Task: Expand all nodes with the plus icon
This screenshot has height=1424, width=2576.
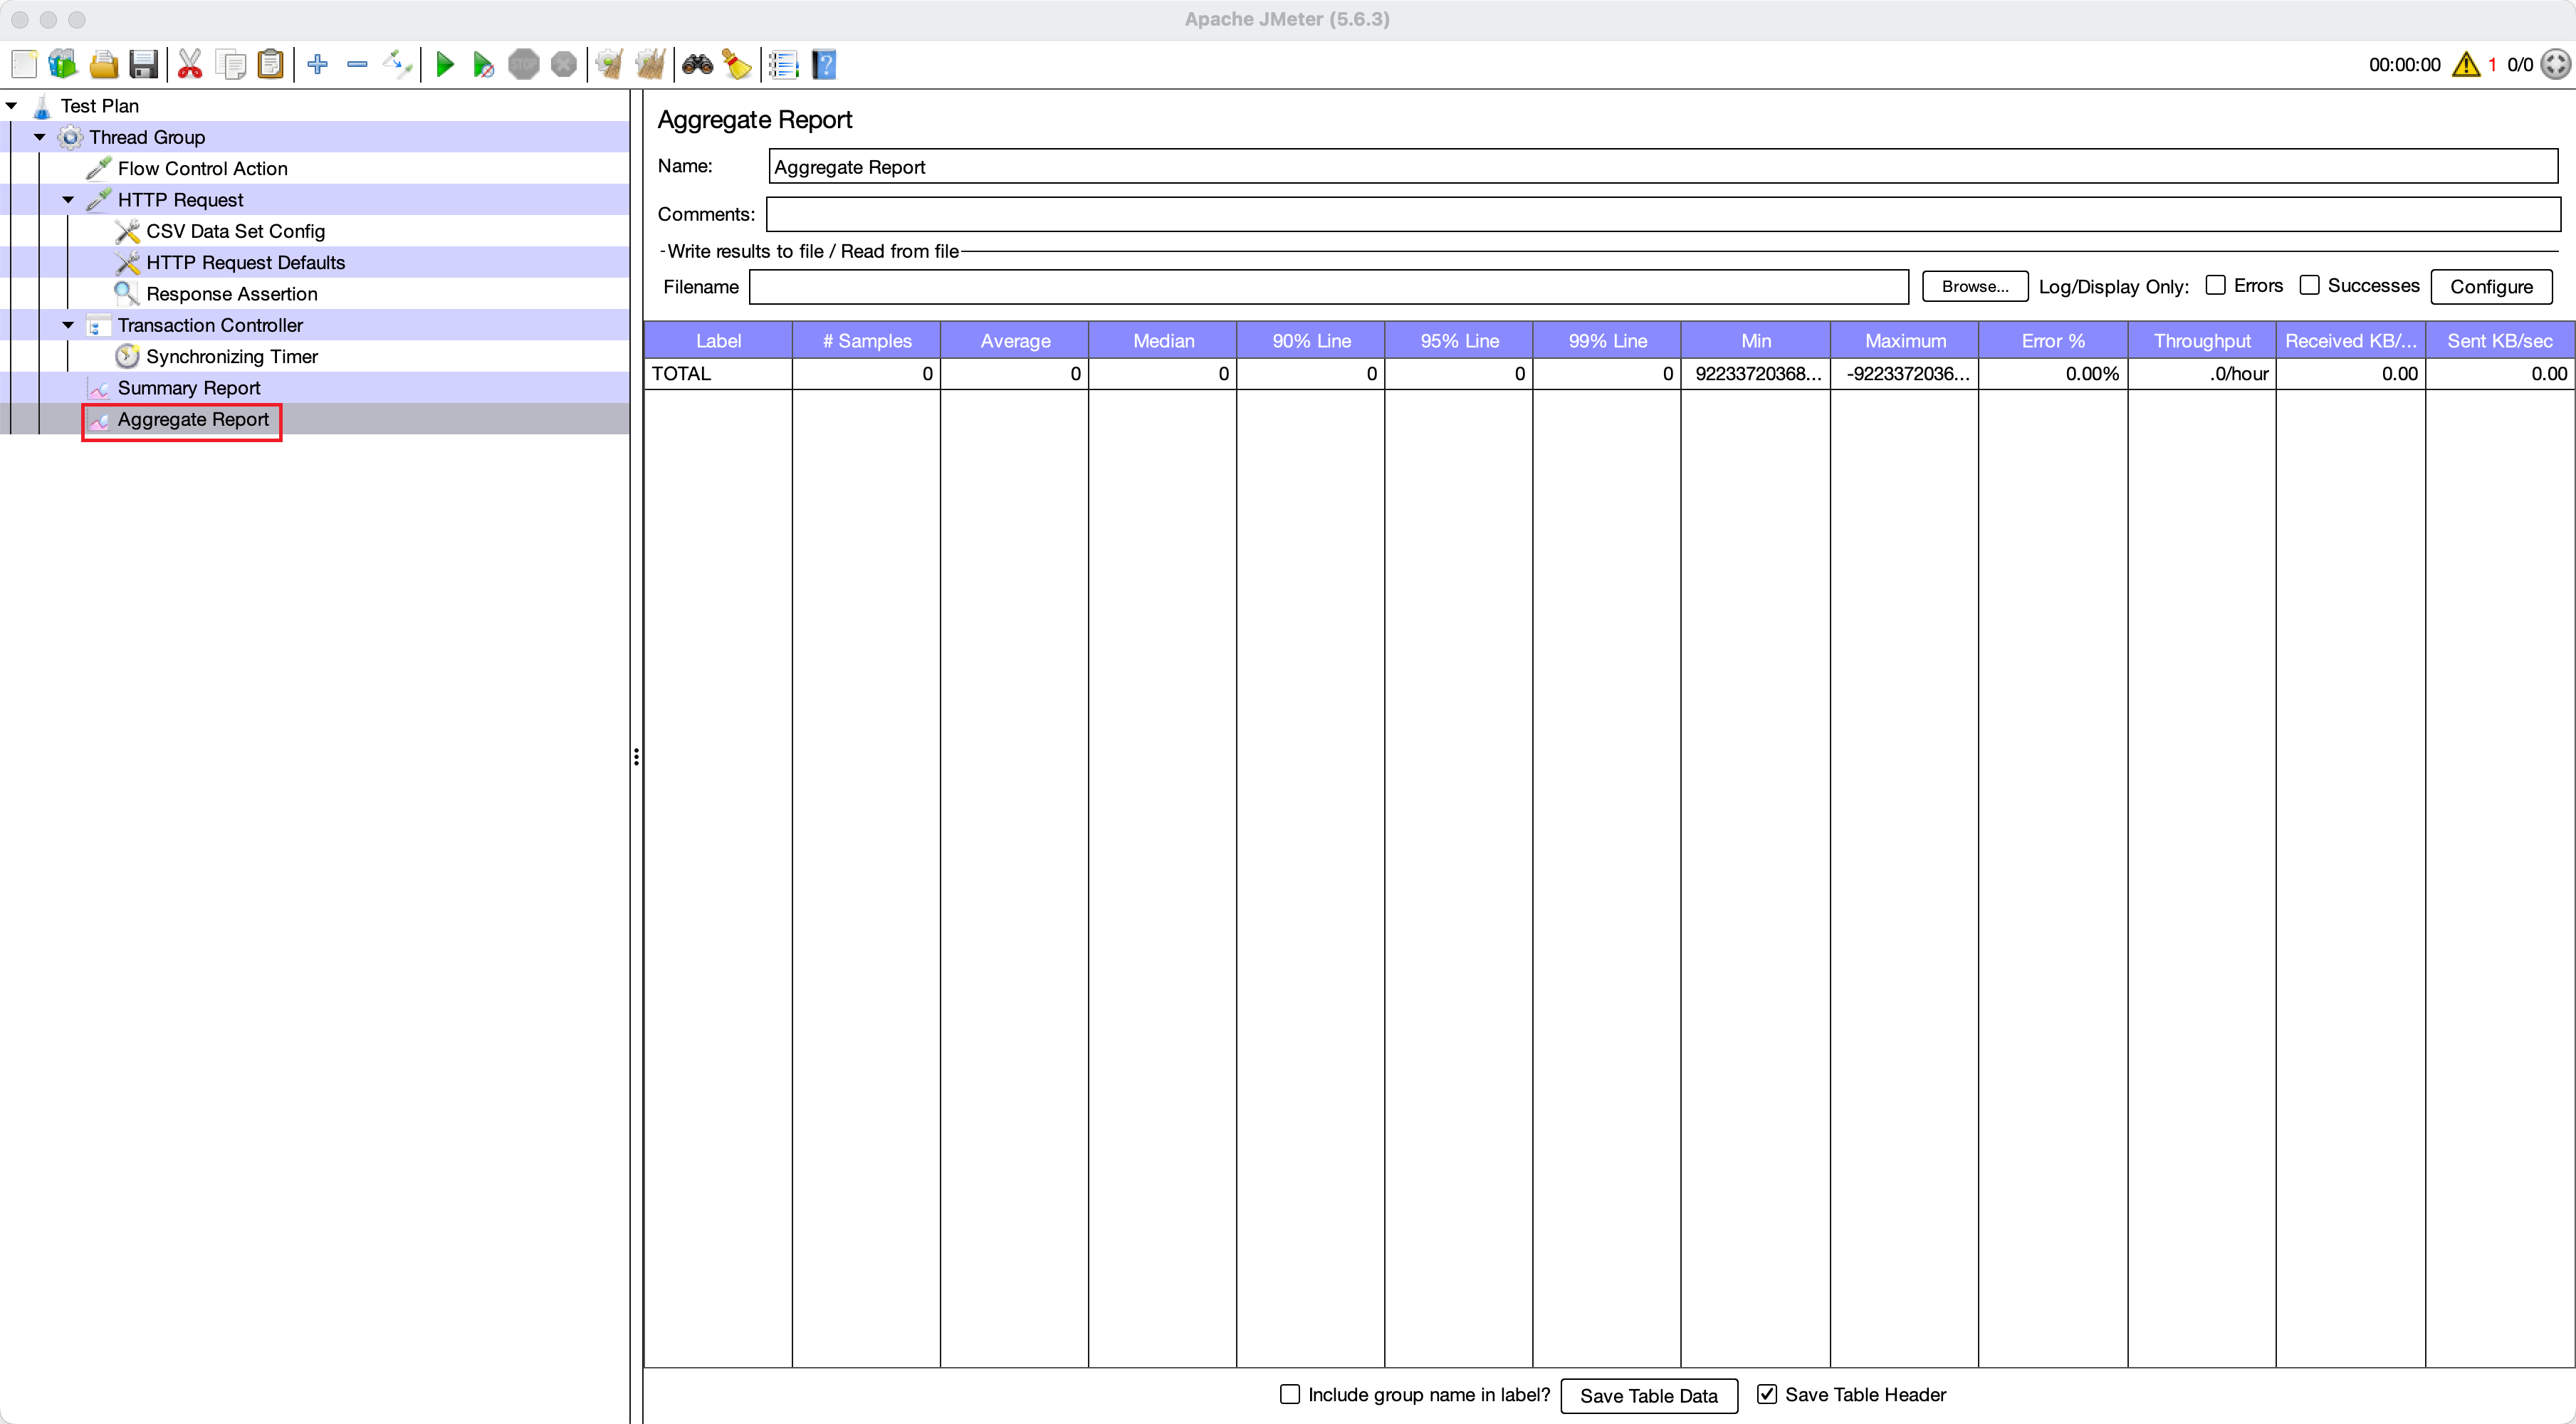Action: [318, 65]
